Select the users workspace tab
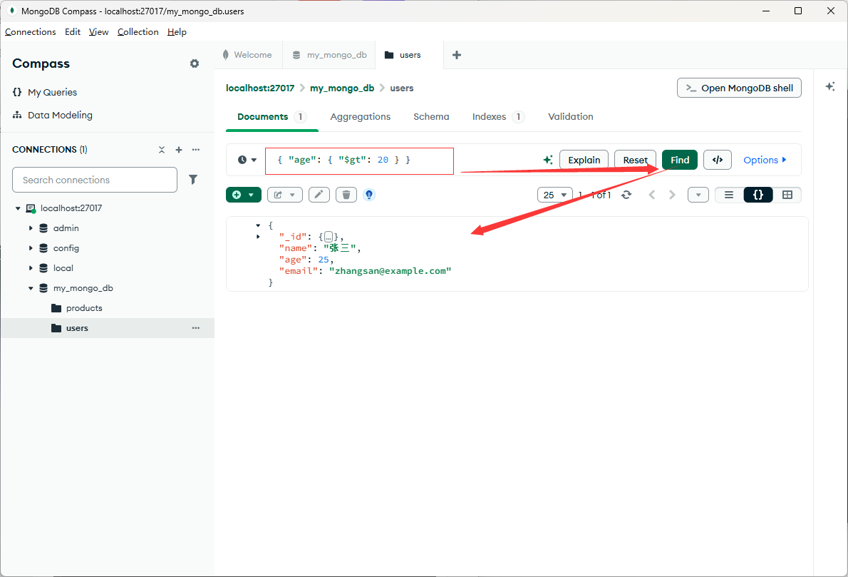The image size is (848, 577). coord(410,55)
